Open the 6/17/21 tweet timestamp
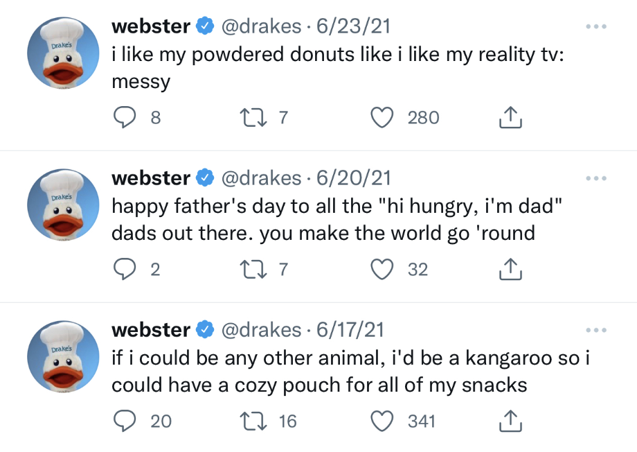637x452 pixels. (350, 329)
